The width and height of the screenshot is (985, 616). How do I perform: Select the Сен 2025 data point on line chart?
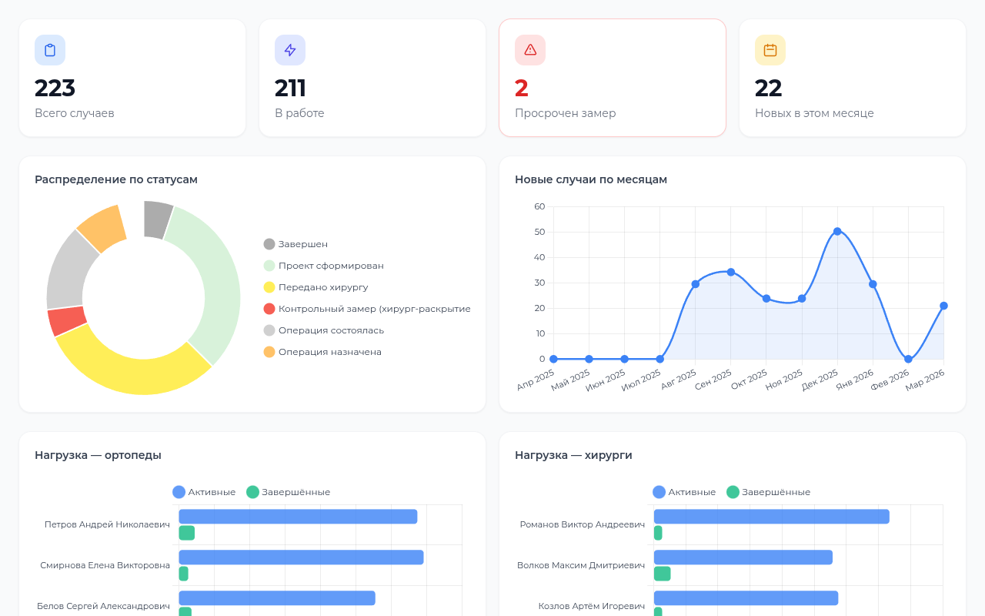click(x=731, y=272)
